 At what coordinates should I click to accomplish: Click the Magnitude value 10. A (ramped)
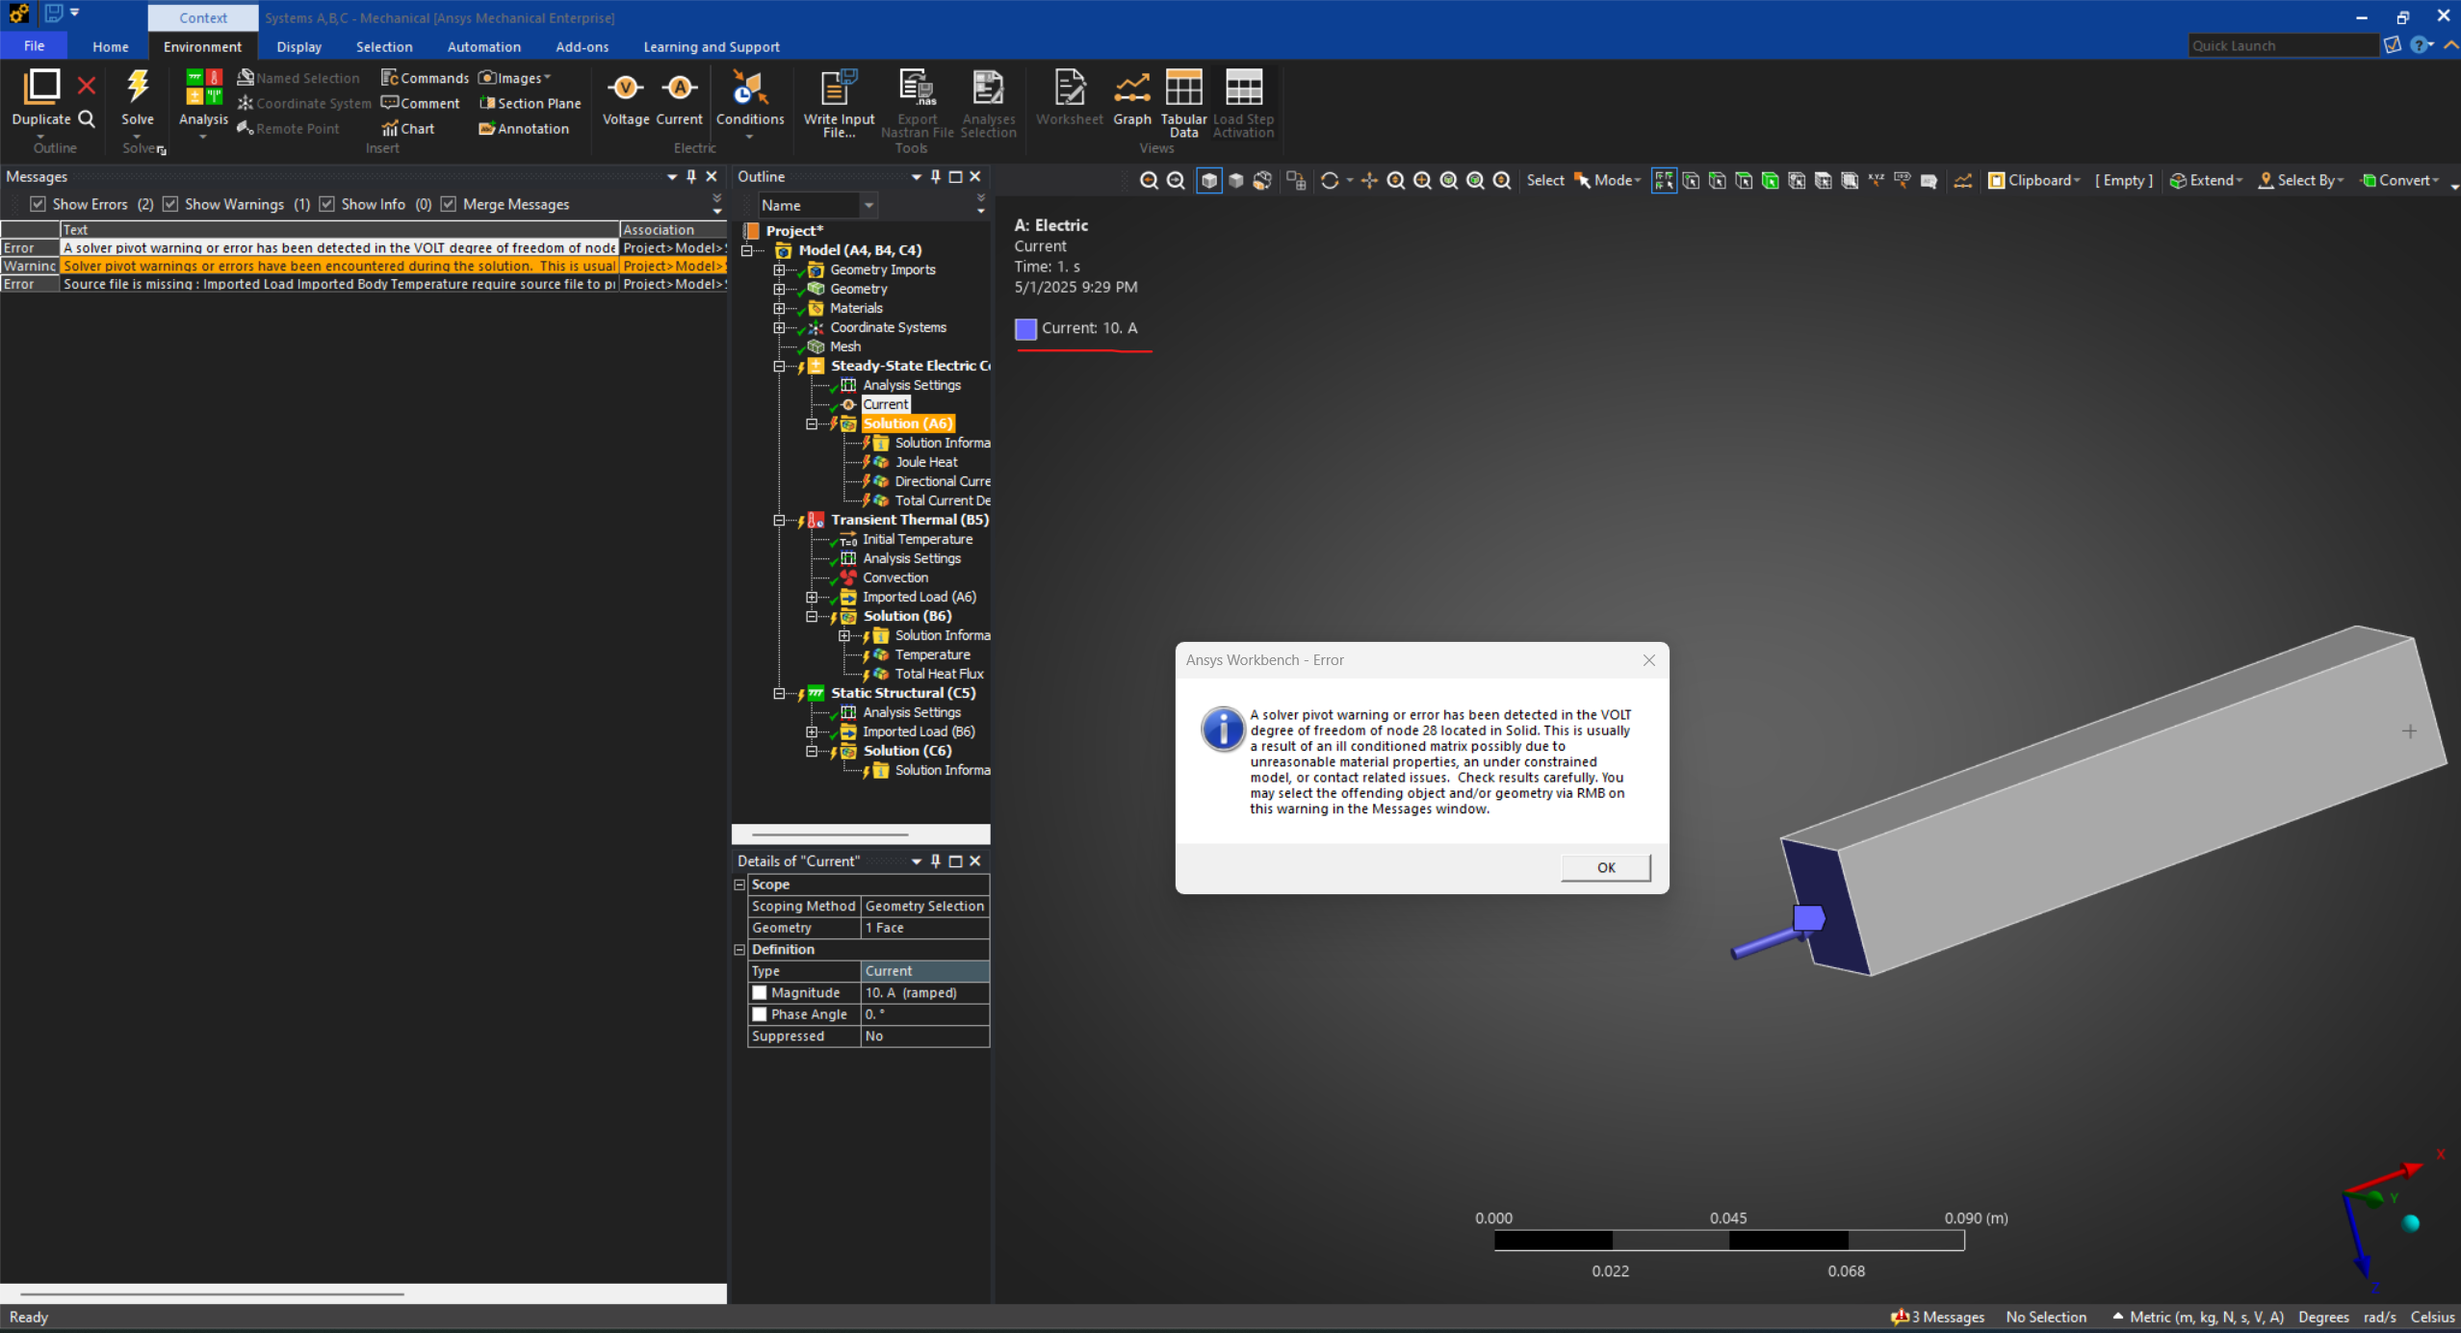tap(924, 992)
